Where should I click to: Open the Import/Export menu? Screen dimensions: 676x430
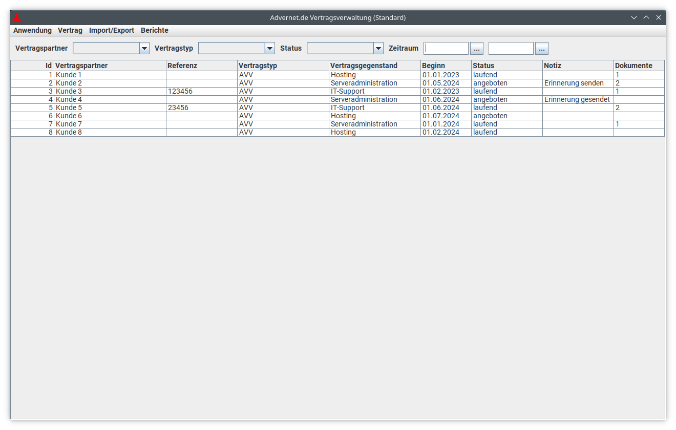point(112,30)
